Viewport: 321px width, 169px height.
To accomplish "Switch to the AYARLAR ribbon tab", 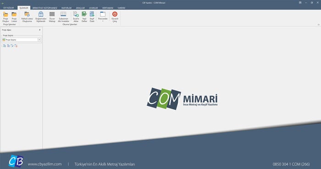I will [94, 8].
